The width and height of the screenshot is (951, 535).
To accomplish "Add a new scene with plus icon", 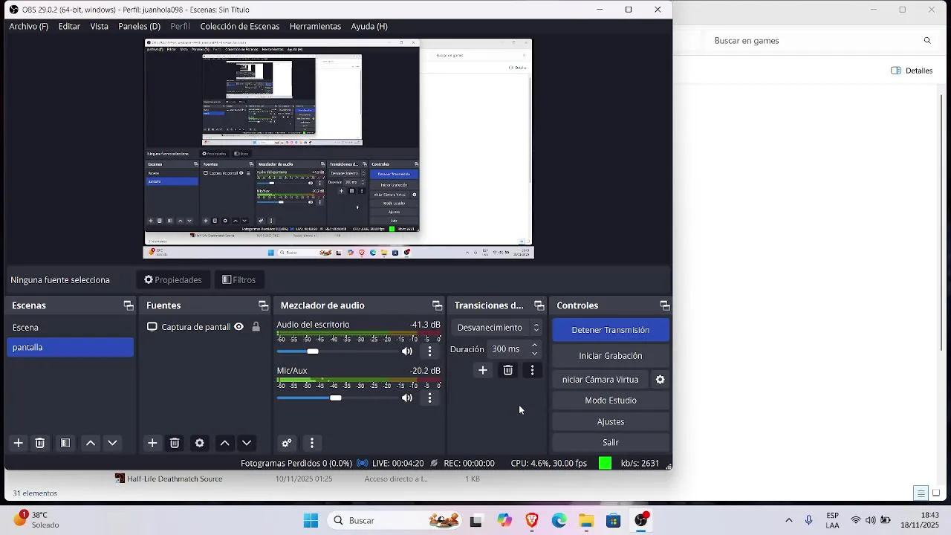I will click(x=19, y=443).
